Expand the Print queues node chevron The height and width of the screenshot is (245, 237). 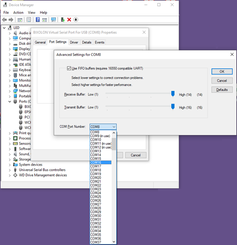tap(10, 133)
